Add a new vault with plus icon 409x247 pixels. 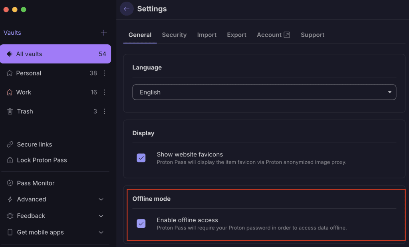(x=104, y=33)
